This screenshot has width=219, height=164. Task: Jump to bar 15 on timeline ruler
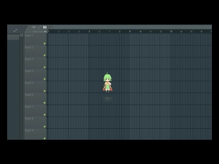[191, 32]
